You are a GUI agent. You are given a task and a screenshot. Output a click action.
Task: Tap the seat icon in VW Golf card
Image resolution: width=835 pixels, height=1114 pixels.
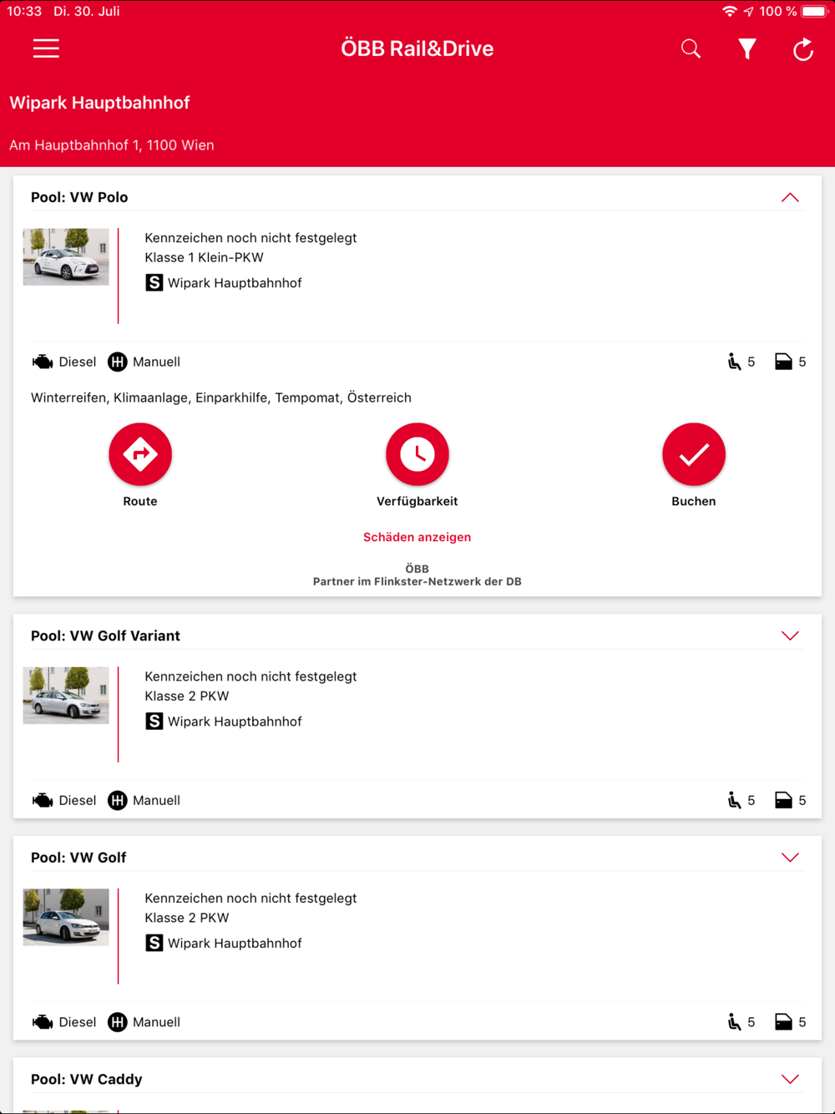click(x=734, y=1022)
